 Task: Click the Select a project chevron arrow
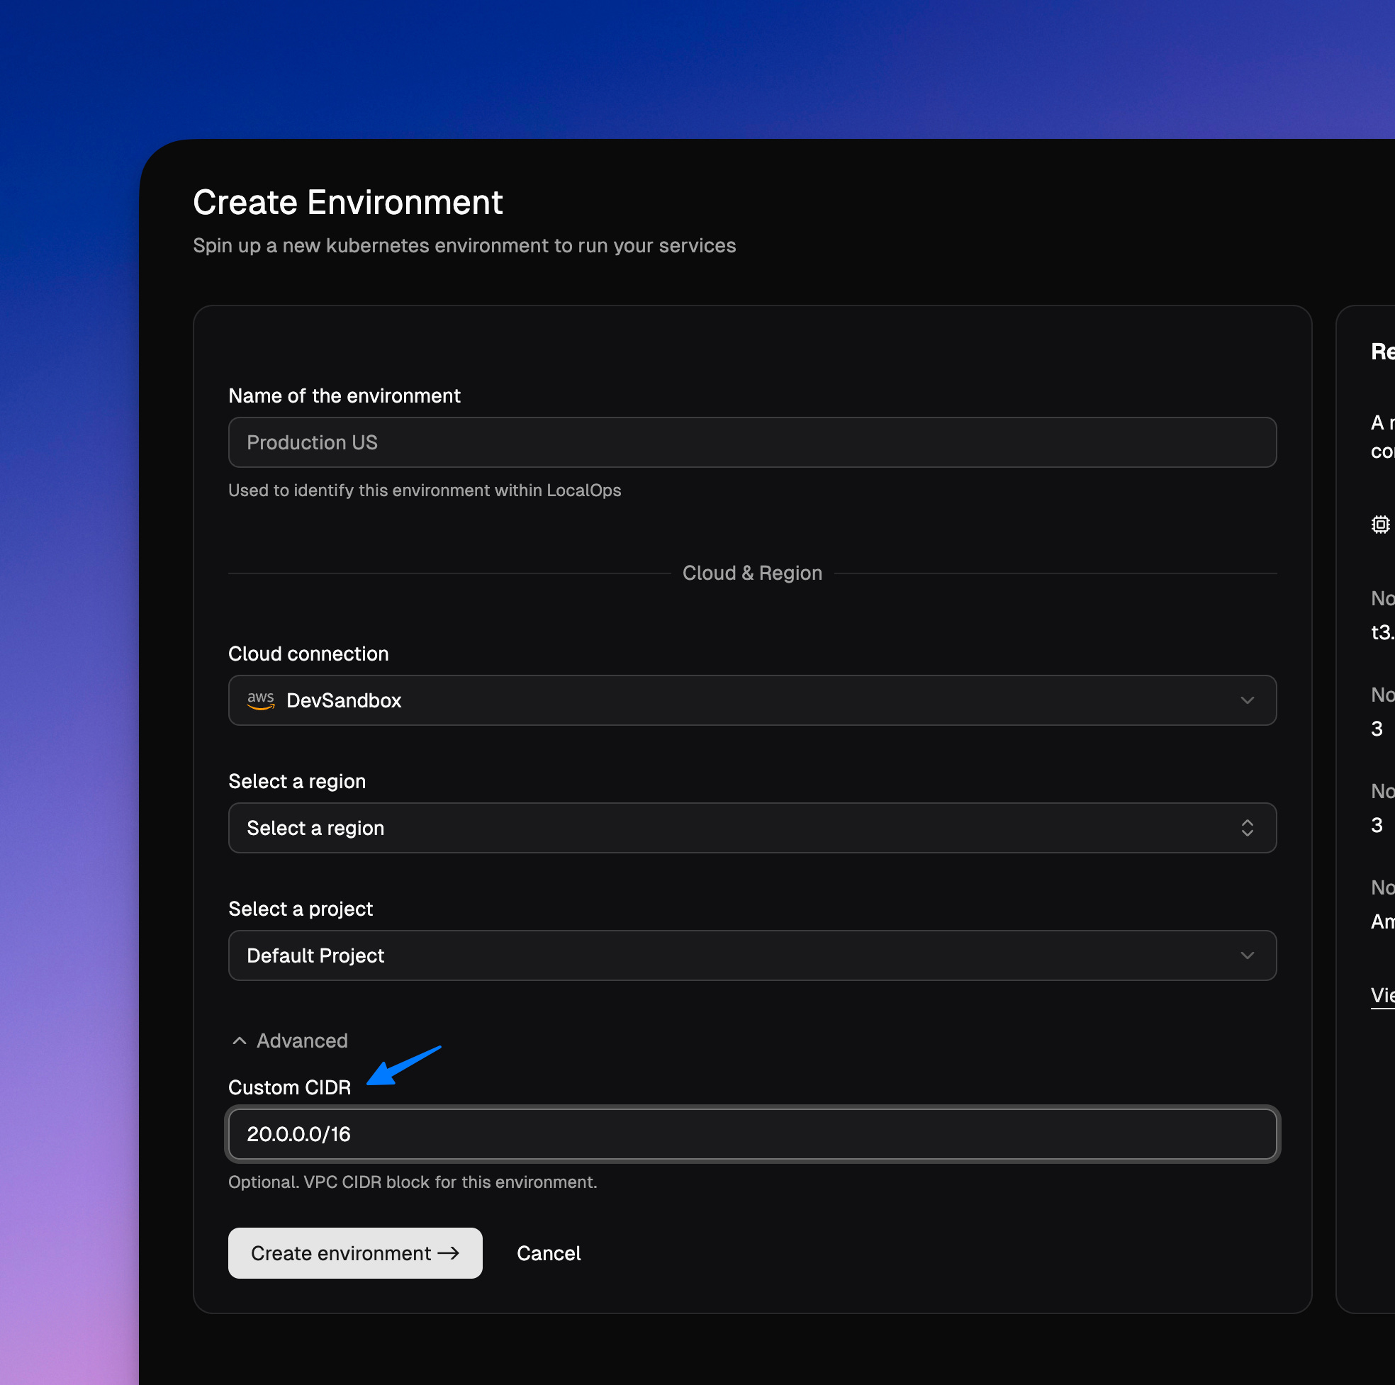coord(1247,955)
